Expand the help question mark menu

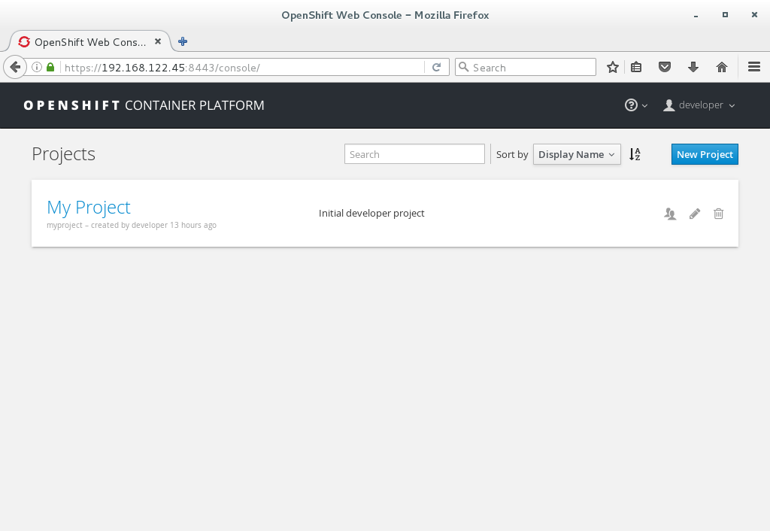click(x=635, y=105)
